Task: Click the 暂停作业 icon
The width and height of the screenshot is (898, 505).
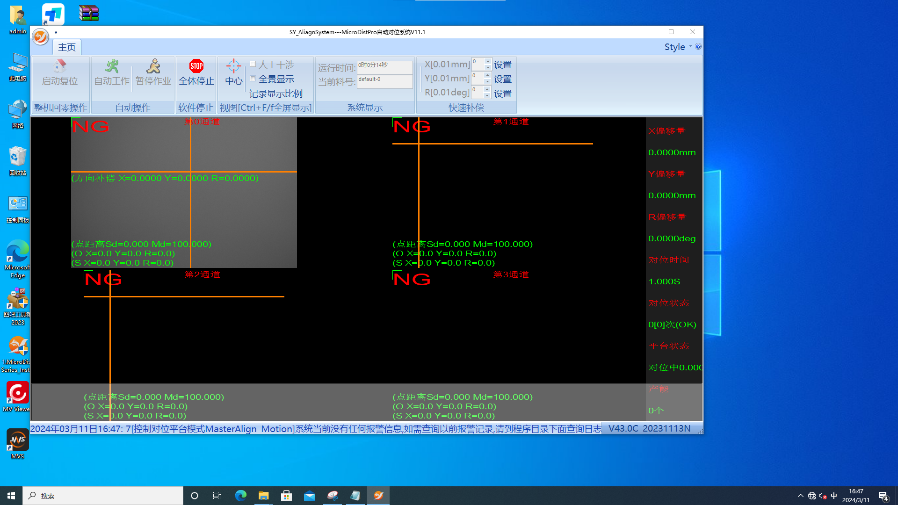Action: point(153,66)
